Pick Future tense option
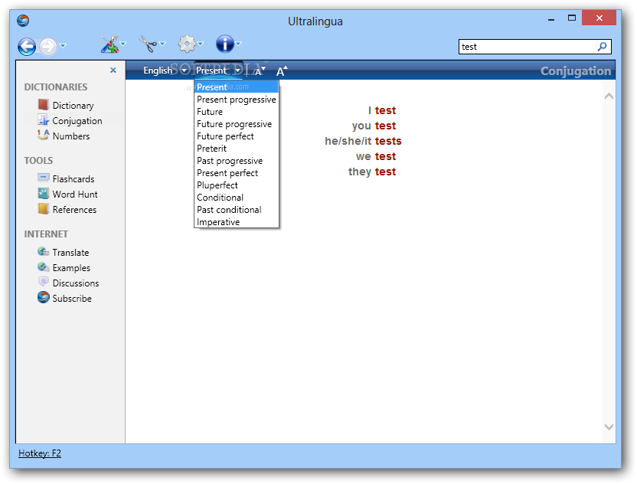637x484 pixels. click(237, 112)
